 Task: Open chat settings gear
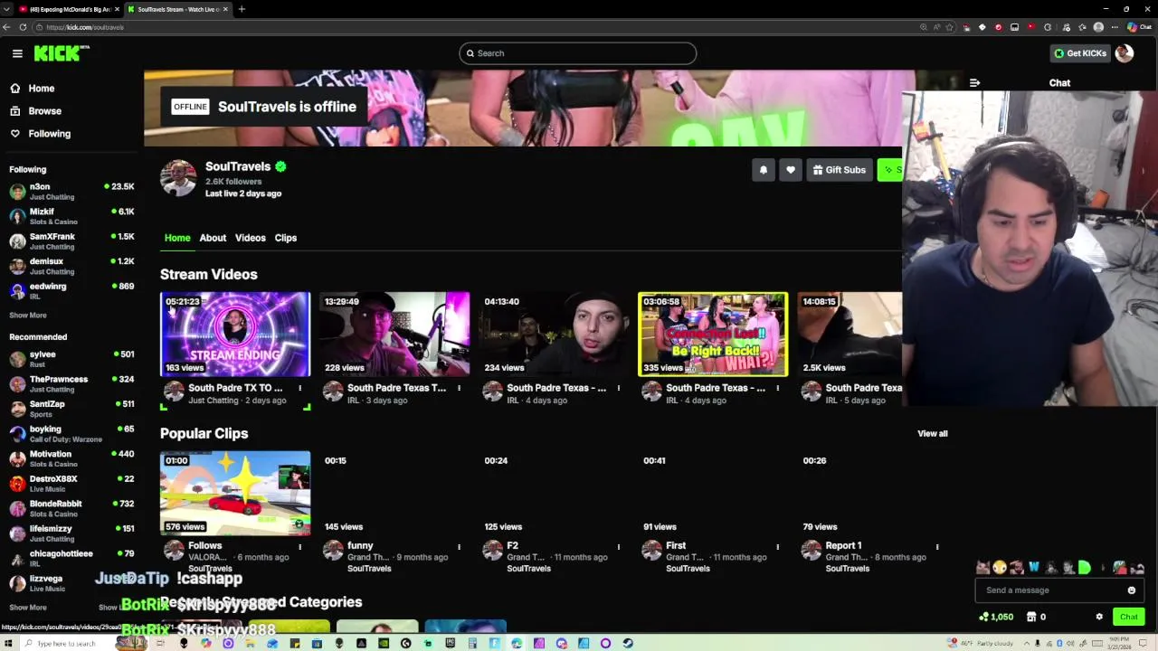pos(1099,617)
